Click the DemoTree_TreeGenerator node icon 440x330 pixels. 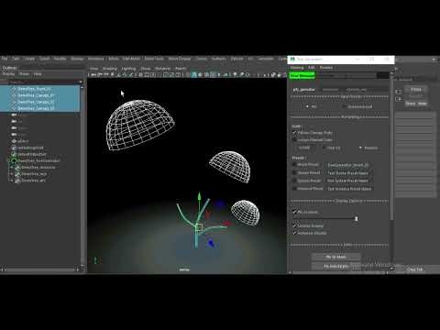click(14, 160)
